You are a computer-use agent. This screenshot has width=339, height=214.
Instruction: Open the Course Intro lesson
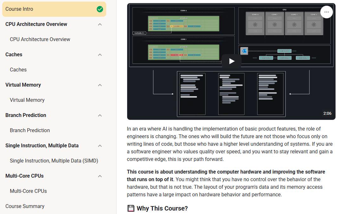(54, 9)
